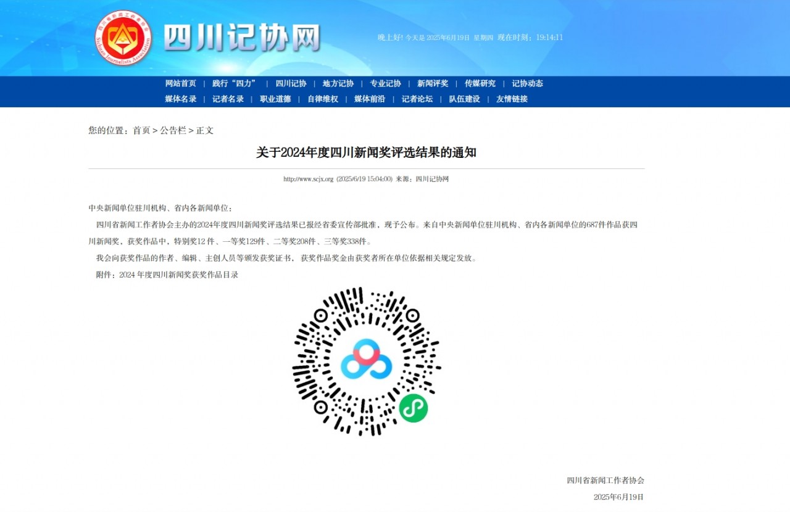Click the 记协动态 menu item
Viewport: 790px width, 512px height.
[x=527, y=84]
